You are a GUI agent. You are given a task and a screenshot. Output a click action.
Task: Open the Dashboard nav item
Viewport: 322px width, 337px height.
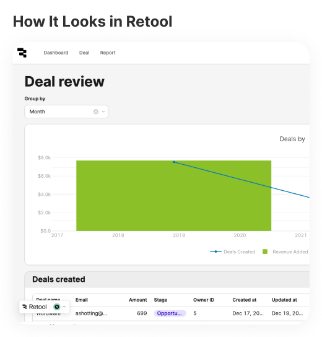(56, 53)
